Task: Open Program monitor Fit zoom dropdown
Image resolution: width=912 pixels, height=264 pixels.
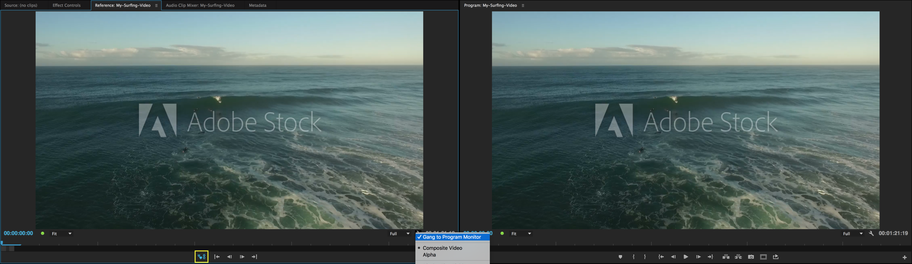Action: (521, 233)
